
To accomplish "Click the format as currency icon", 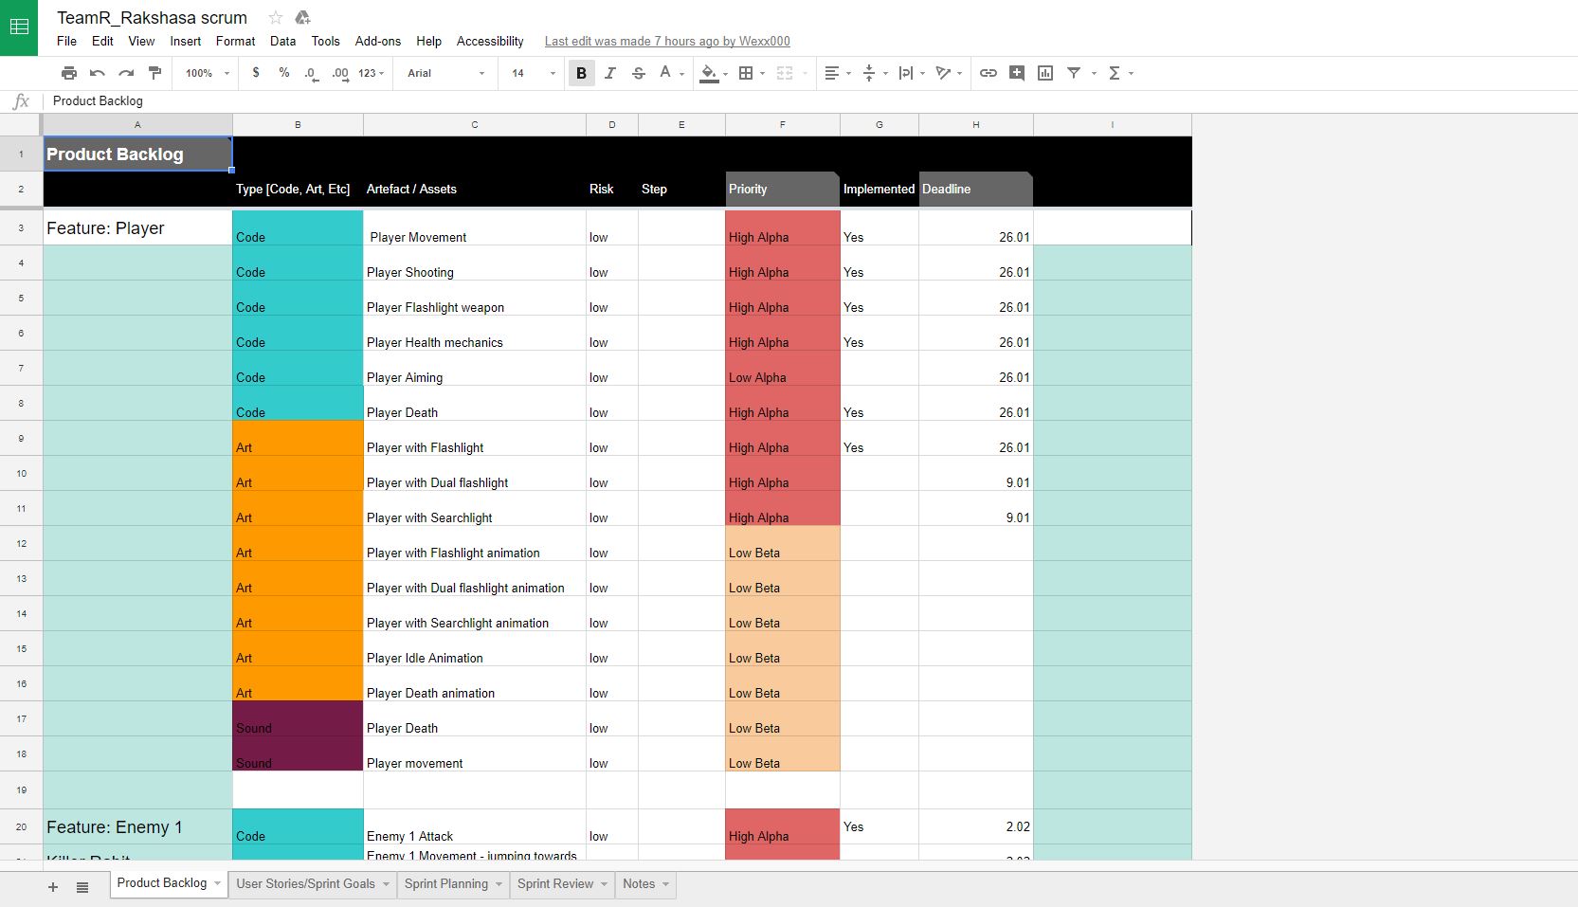I will point(256,73).
